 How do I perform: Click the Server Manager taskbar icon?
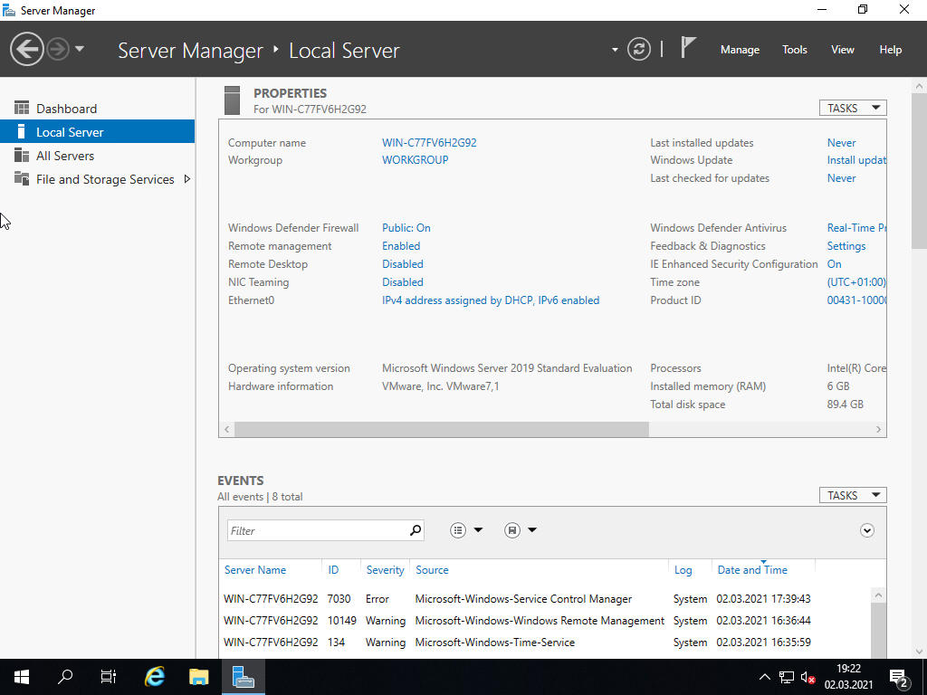point(243,676)
